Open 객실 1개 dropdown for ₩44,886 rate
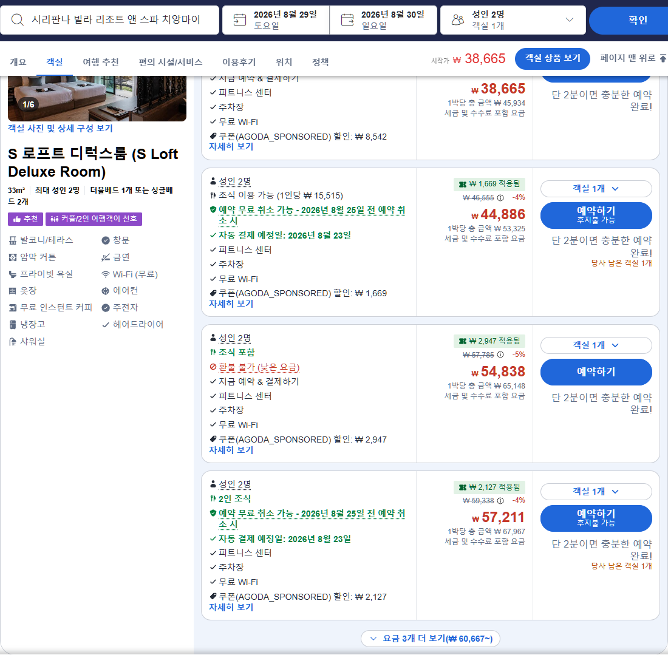This screenshot has width=668, height=655. pyautogui.click(x=596, y=189)
